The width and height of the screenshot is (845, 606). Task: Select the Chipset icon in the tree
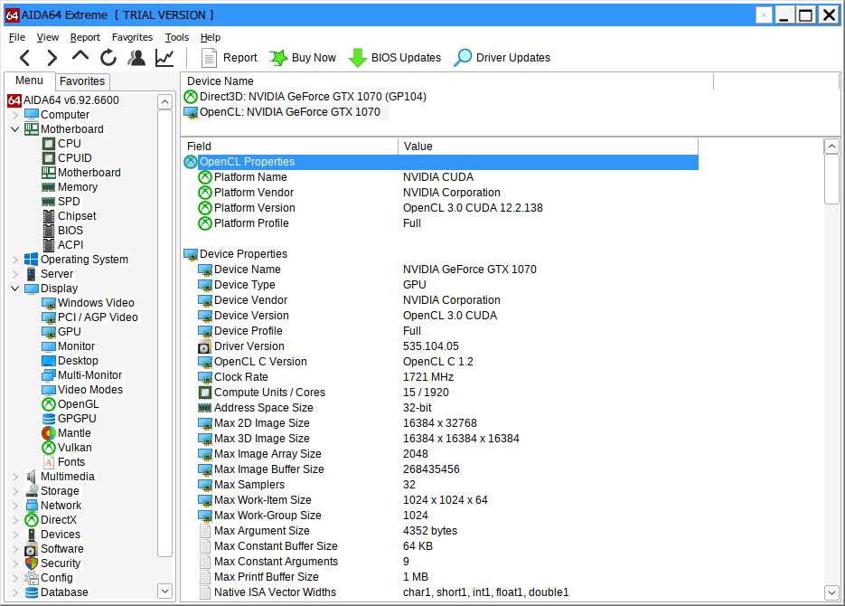(x=49, y=216)
